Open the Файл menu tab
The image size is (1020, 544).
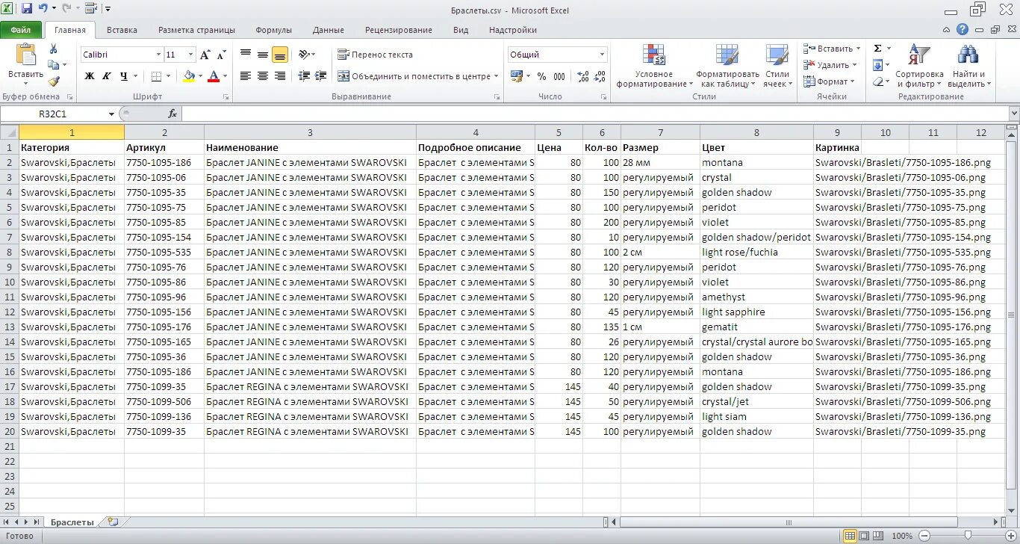click(21, 30)
